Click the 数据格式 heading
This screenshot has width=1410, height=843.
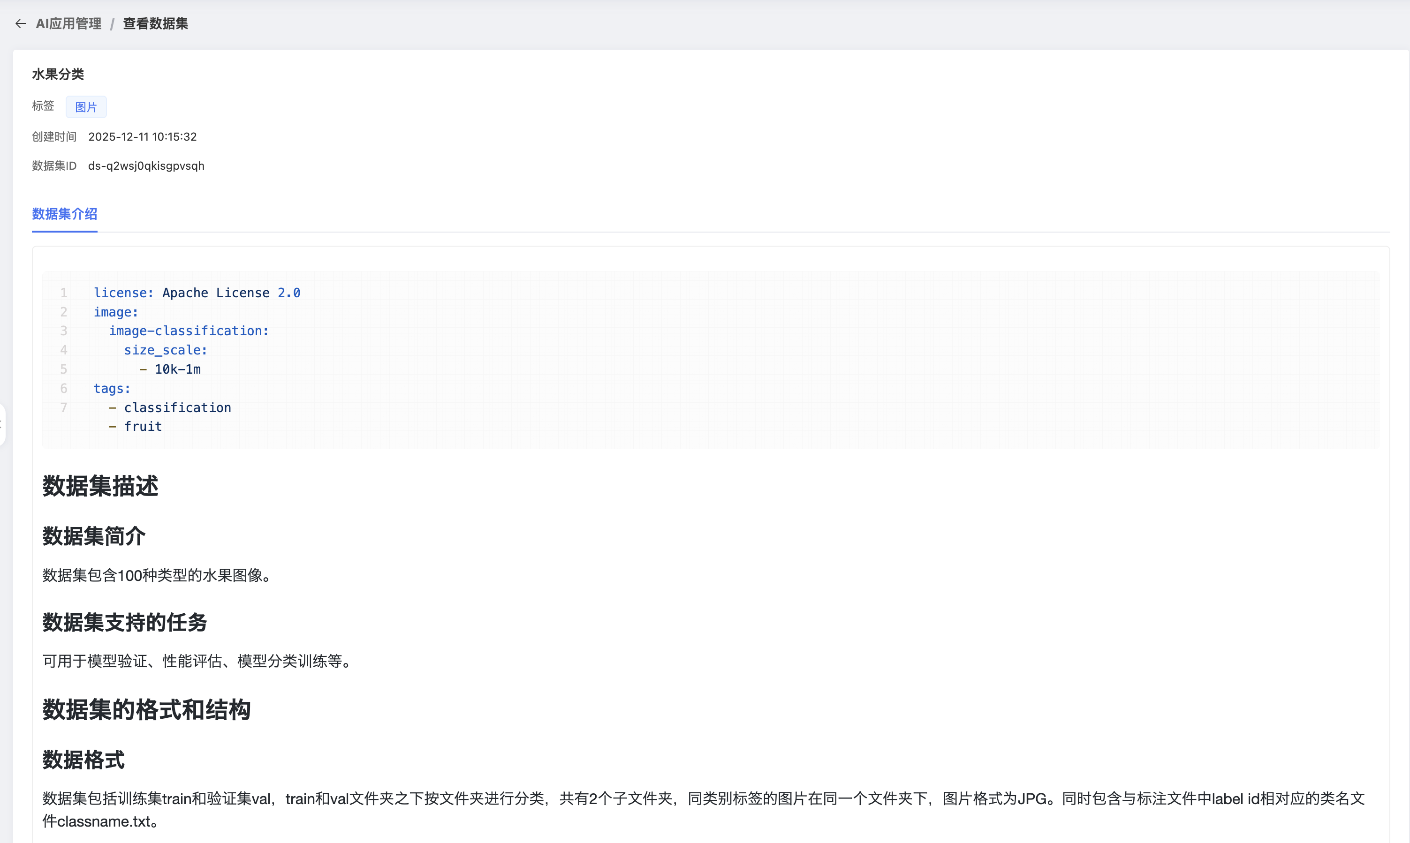[83, 760]
